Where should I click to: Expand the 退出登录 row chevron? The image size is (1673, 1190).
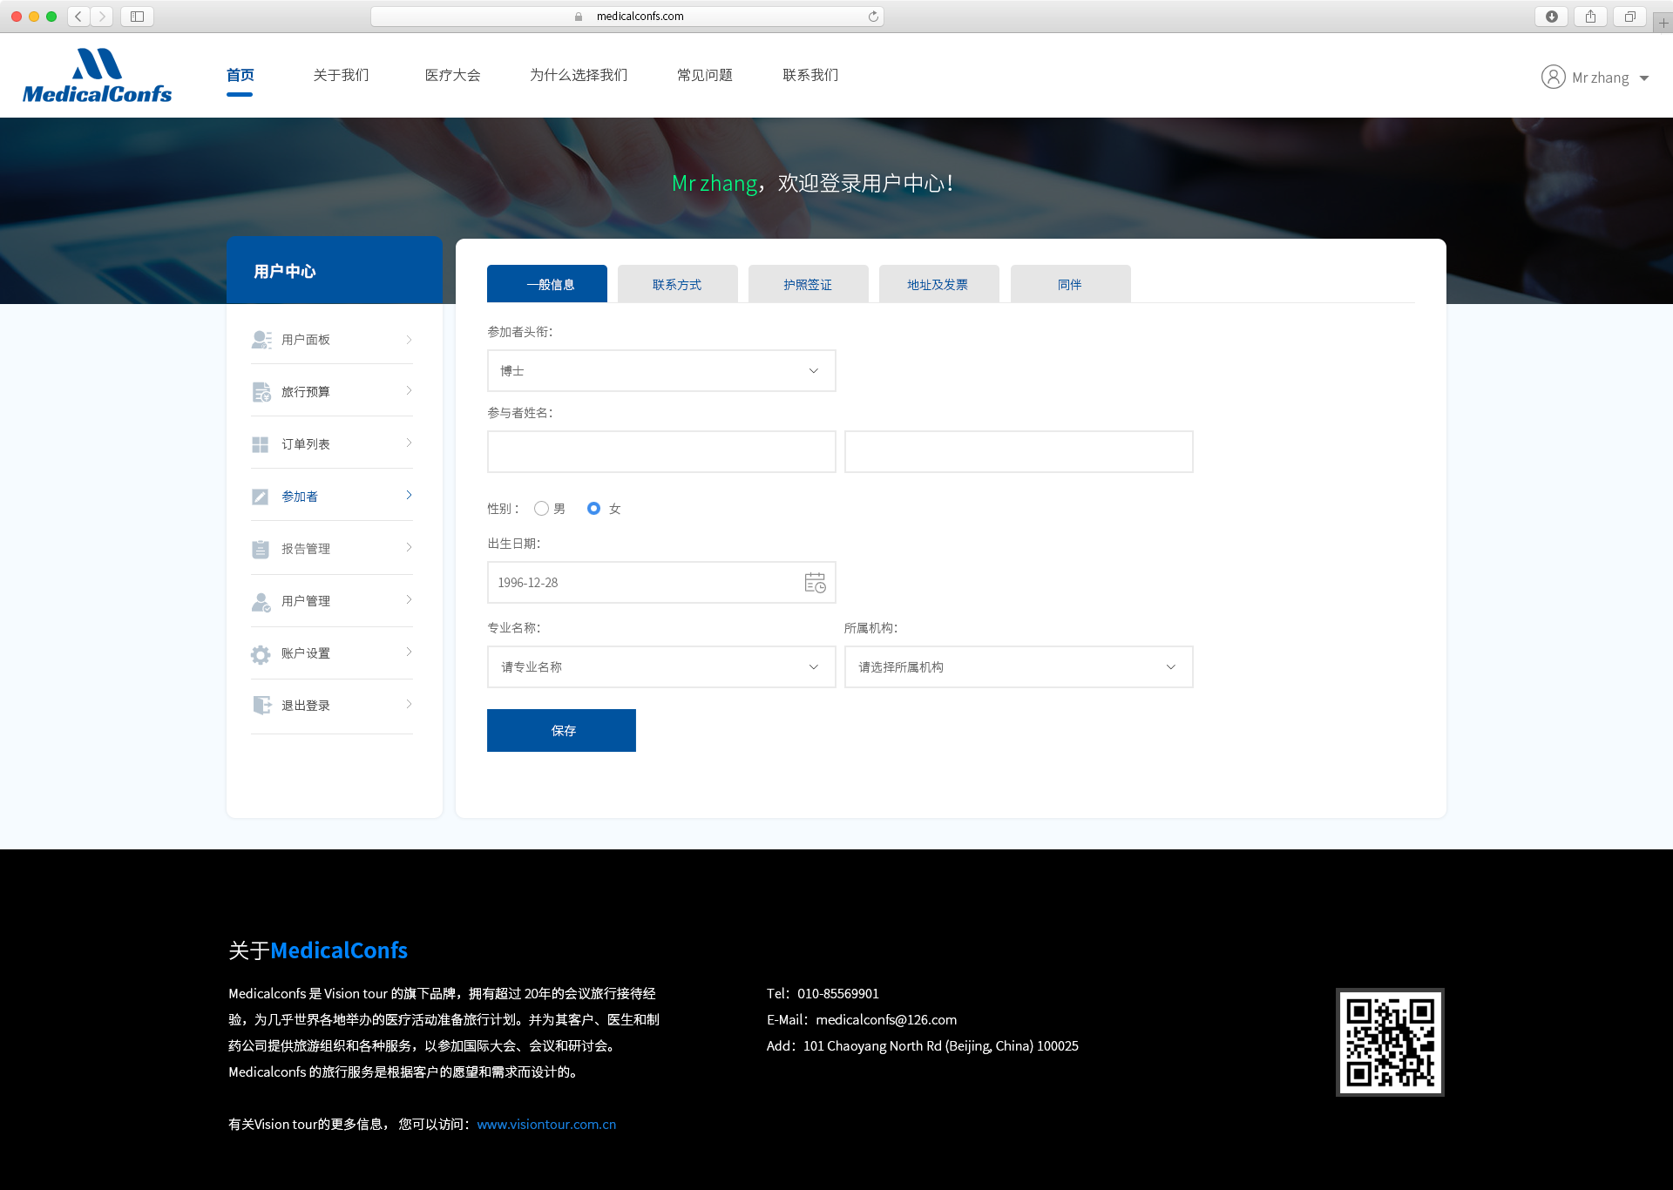[x=409, y=704]
